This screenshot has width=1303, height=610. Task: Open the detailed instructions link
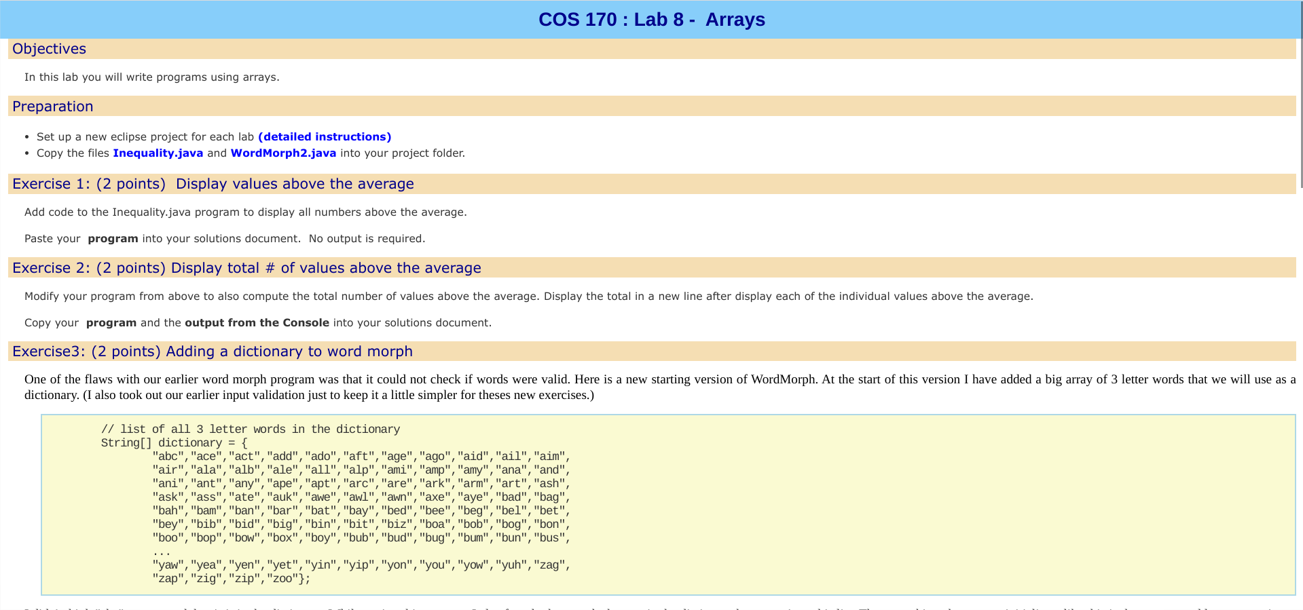(x=325, y=137)
